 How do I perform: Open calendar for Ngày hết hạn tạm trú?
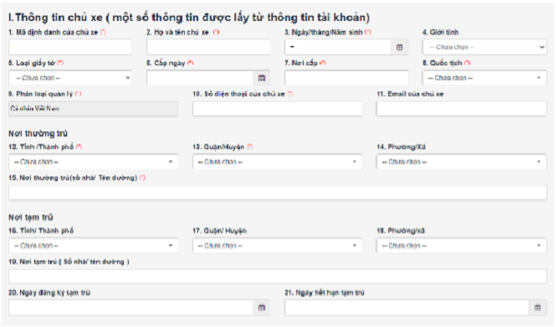[x=538, y=308]
